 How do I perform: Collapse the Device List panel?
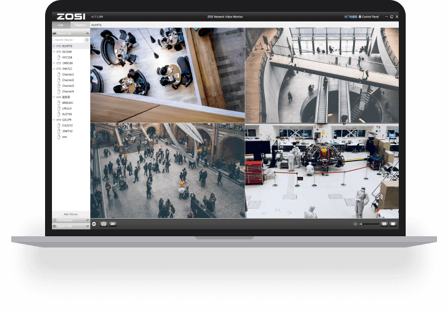87,32
